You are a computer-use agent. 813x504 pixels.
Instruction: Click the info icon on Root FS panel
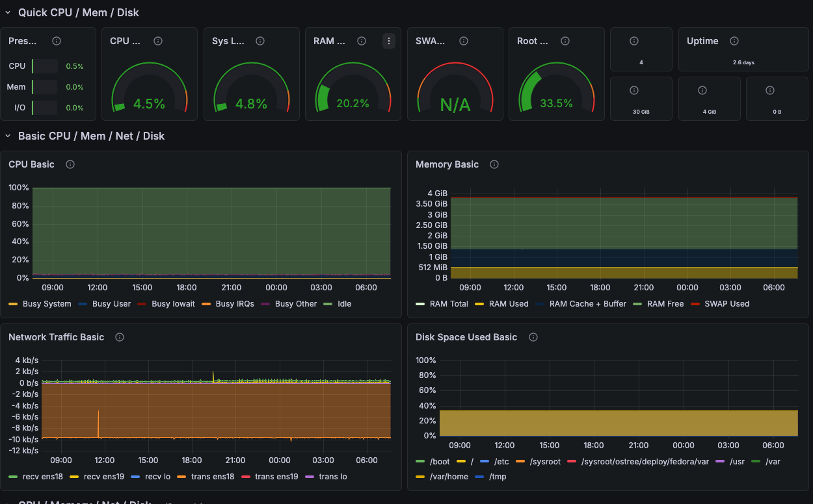click(565, 41)
